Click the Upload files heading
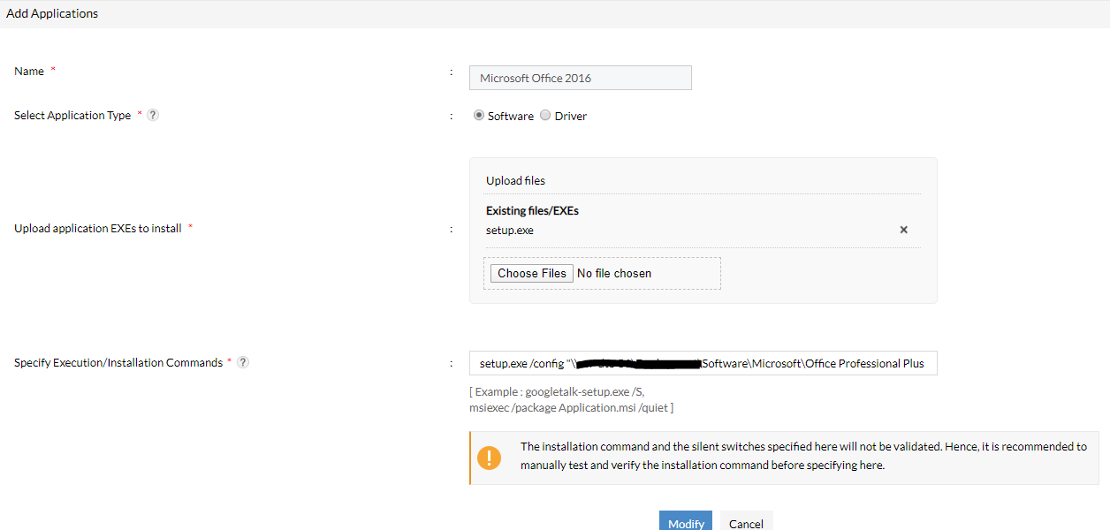The height and width of the screenshot is (530, 1110). coord(515,180)
